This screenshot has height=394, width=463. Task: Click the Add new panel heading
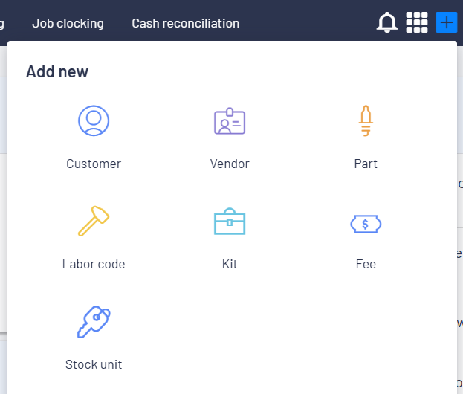pyautogui.click(x=57, y=72)
